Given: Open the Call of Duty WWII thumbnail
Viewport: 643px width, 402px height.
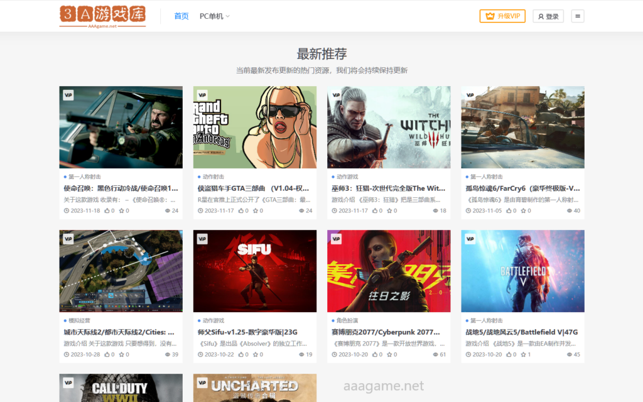Looking at the screenshot, I should (121, 388).
